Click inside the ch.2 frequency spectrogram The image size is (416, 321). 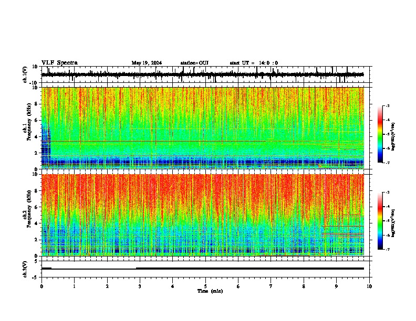(203, 215)
